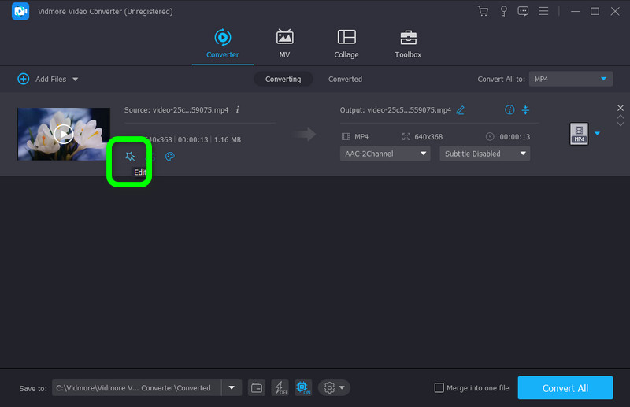Open the Subtitle Disabled dropdown
This screenshot has height=407, width=630.
(484, 154)
